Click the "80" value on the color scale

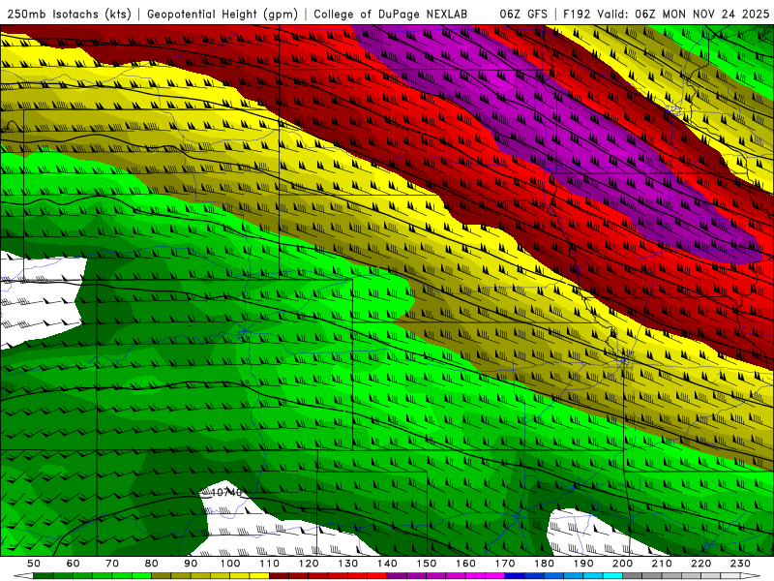click(152, 564)
